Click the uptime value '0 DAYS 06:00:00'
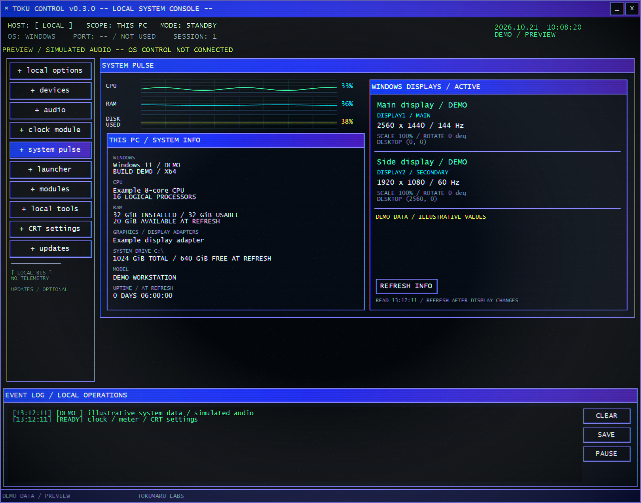Image resolution: width=641 pixels, height=503 pixels. (x=142, y=296)
